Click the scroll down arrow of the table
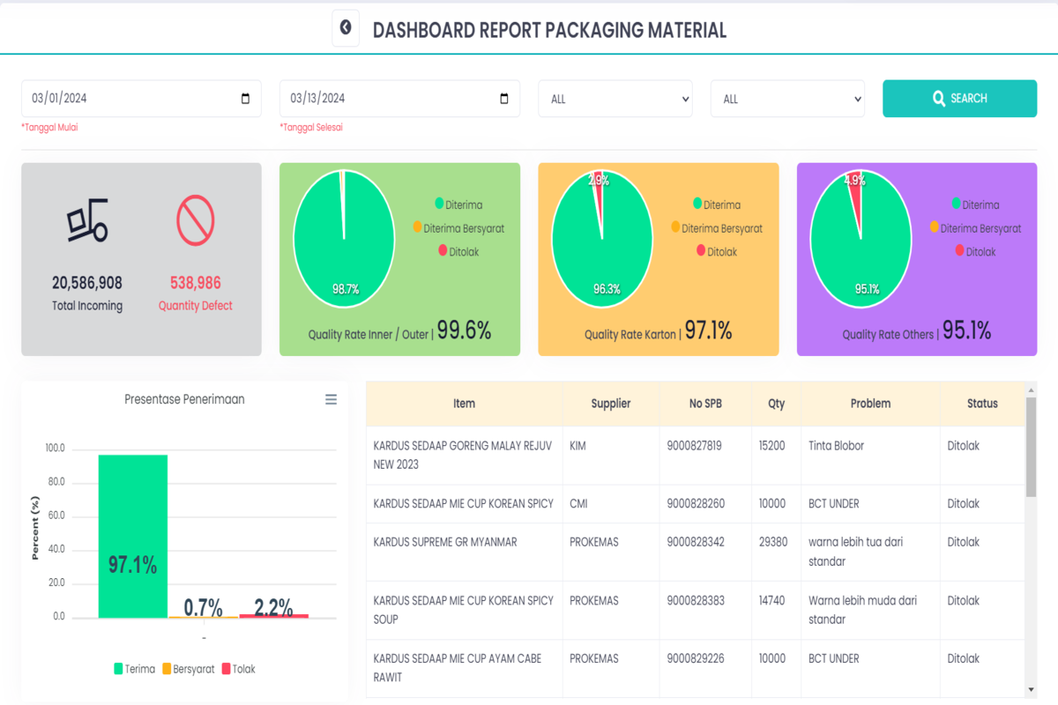The height and width of the screenshot is (705, 1058). click(1031, 689)
